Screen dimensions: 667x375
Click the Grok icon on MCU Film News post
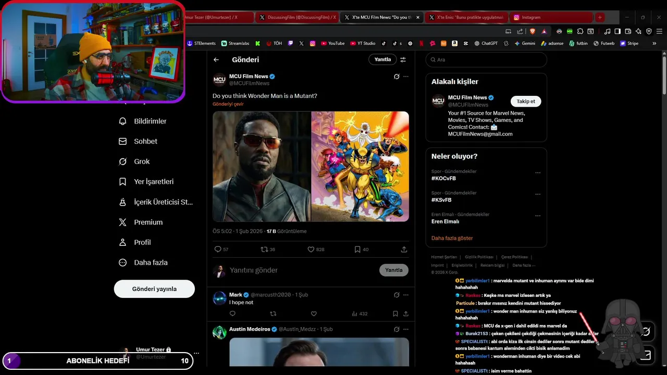[x=397, y=77]
